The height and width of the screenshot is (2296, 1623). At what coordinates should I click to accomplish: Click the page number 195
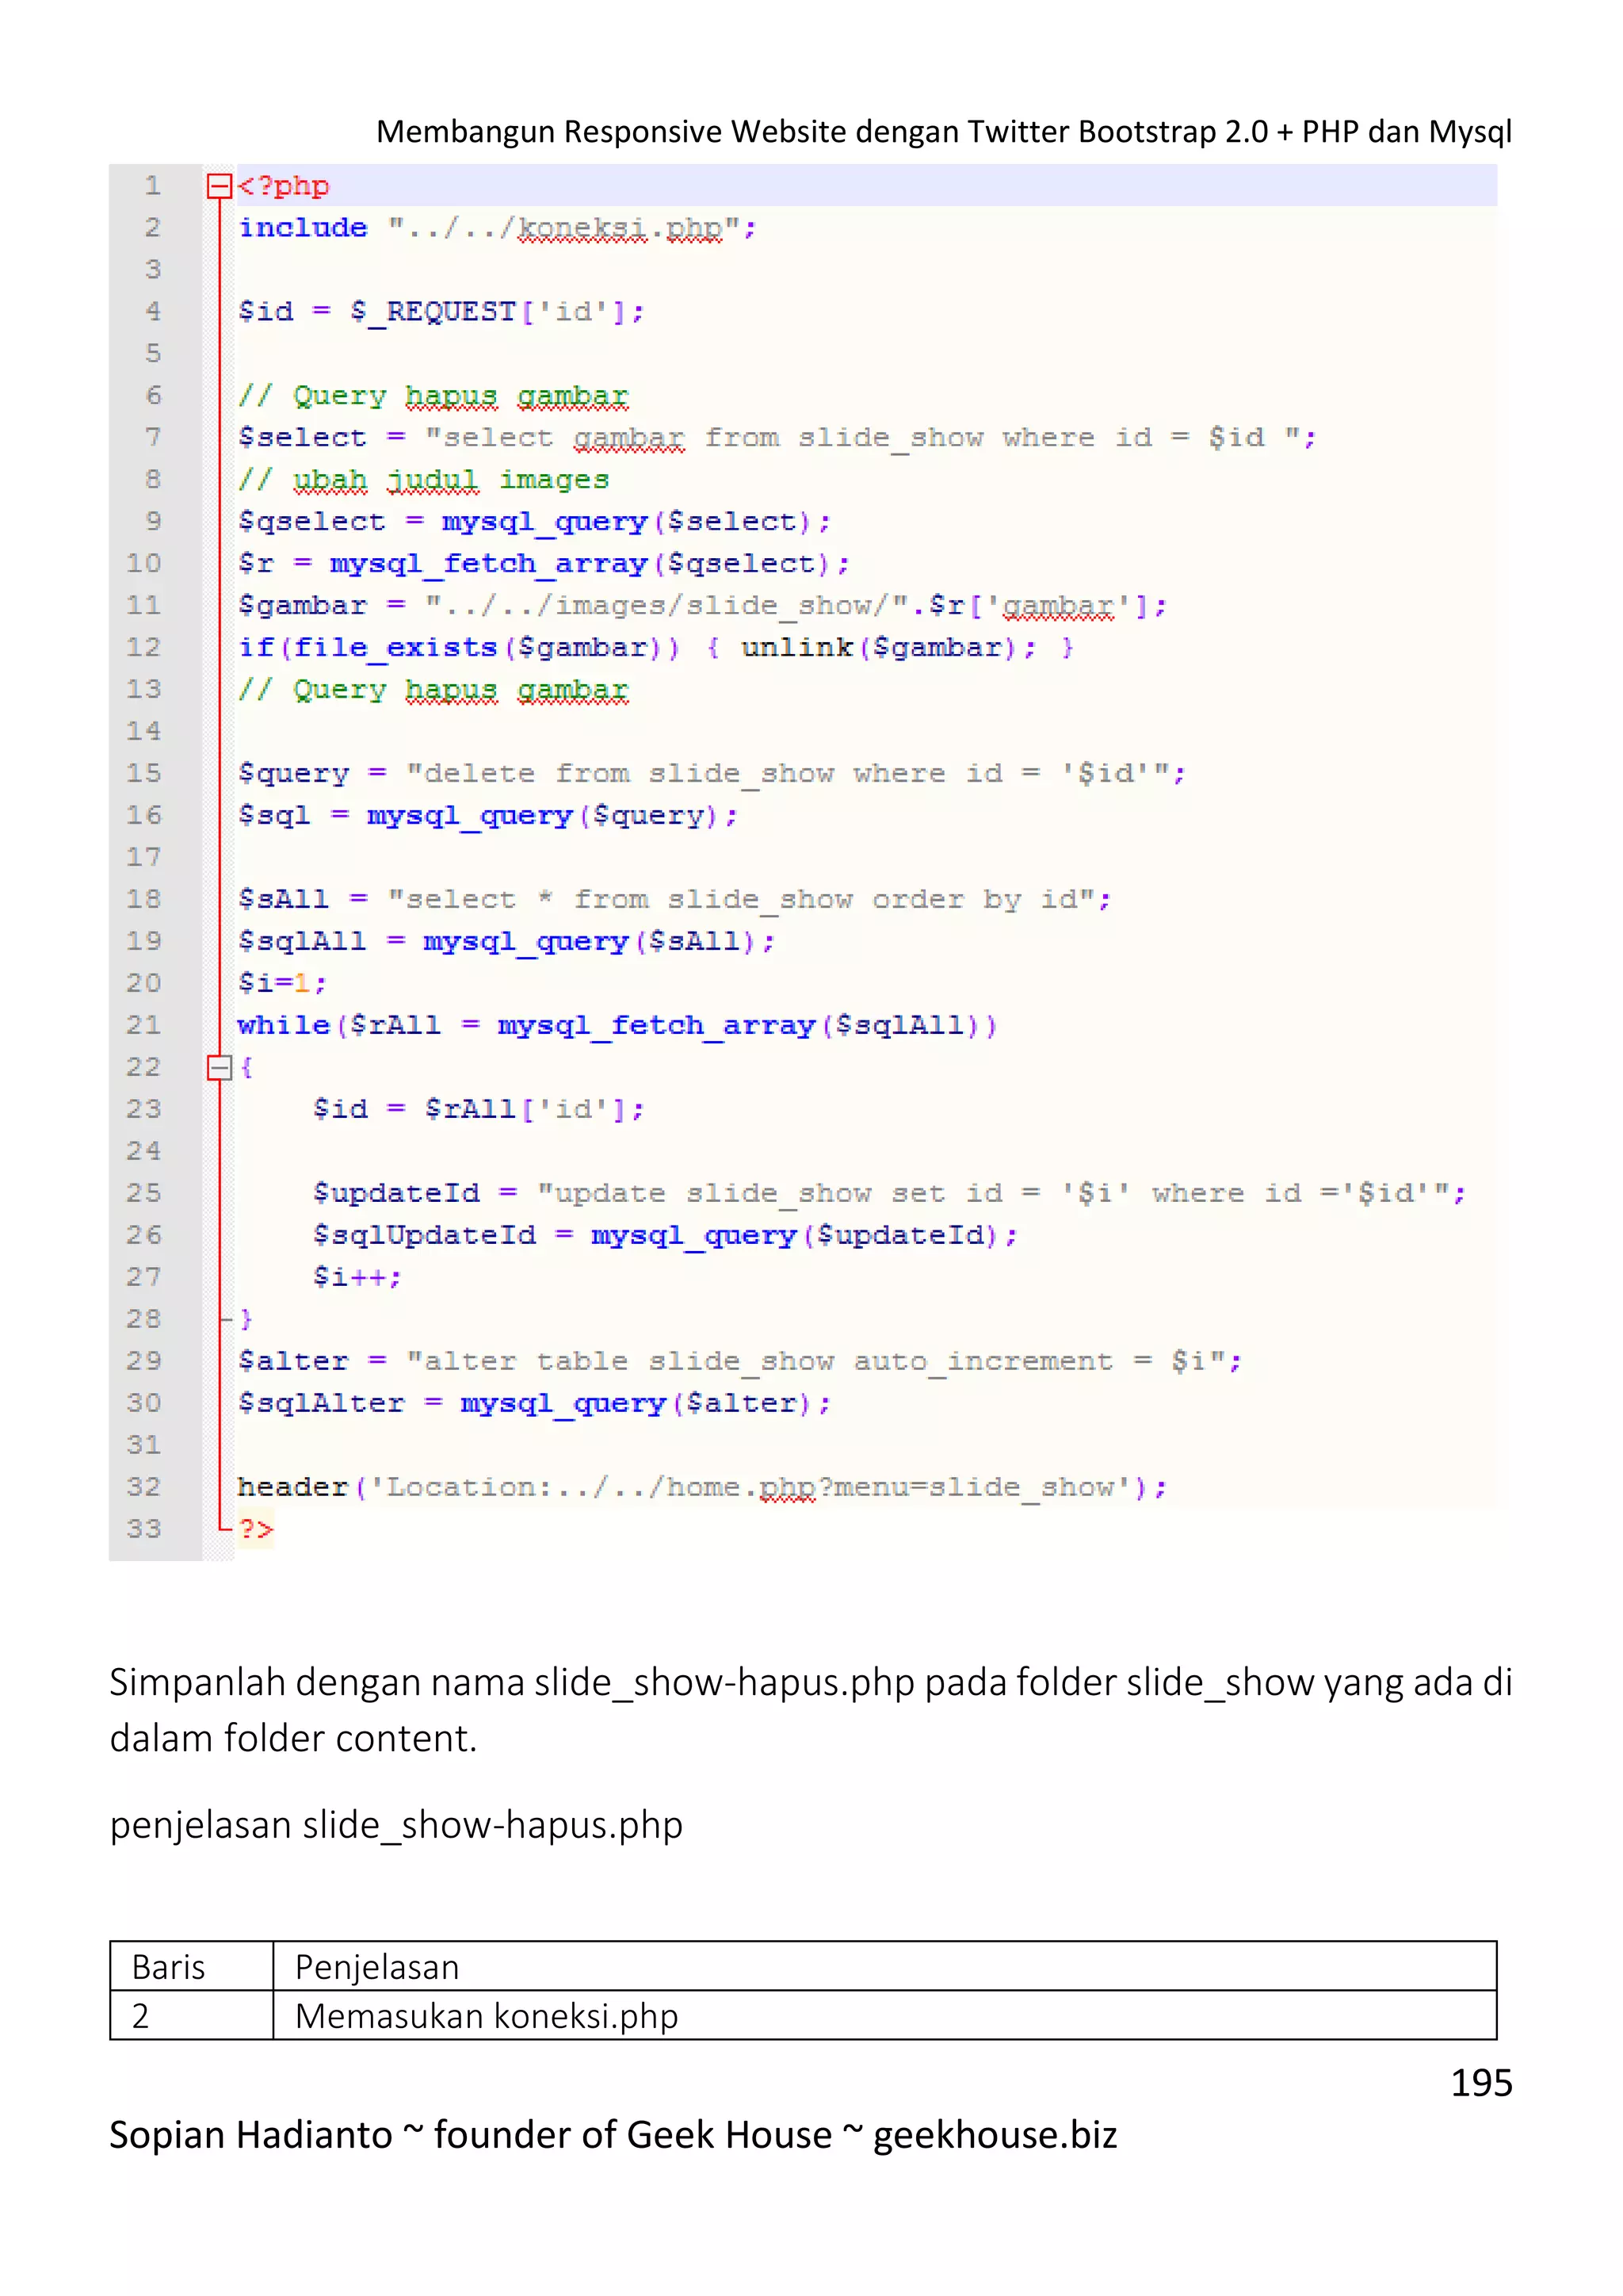(x=1481, y=2084)
